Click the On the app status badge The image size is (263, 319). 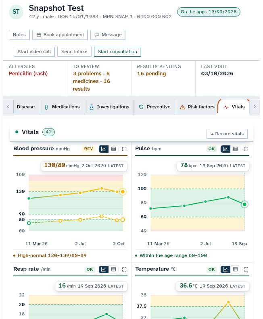click(x=209, y=12)
